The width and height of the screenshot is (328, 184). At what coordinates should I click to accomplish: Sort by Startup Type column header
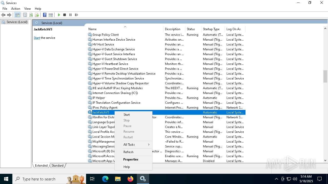(213, 29)
